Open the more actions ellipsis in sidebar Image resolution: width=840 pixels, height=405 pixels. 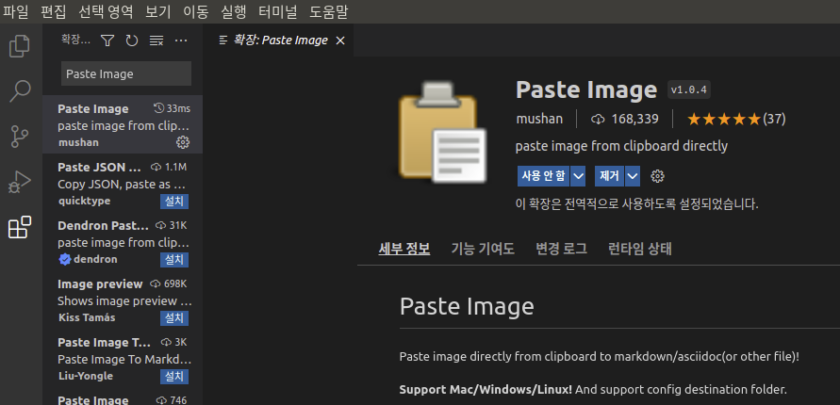coord(181,40)
